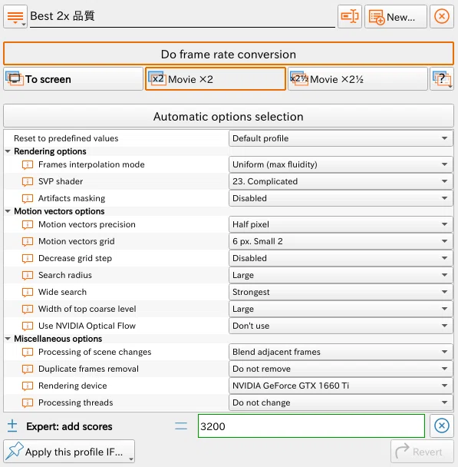Collapse the Miscellaneous options section

tap(8, 339)
